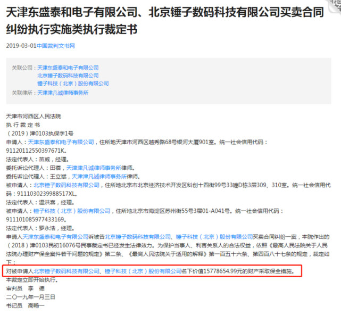Click 天津东盛泰和电子有限公司 link after 申请人：
The height and width of the screenshot is (315, 341).
tap(61, 142)
